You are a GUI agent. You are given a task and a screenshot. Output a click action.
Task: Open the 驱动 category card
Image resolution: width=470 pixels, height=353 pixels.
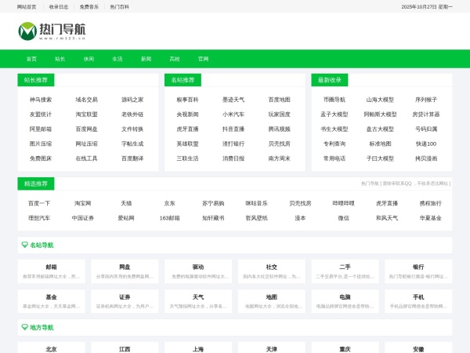[x=198, y=271]
